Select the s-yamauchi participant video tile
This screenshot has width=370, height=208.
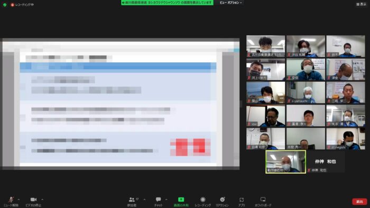(x=306, y=92)
